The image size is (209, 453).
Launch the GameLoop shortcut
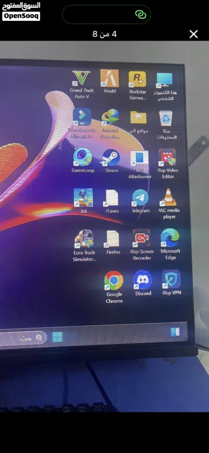tap(83, 157)
